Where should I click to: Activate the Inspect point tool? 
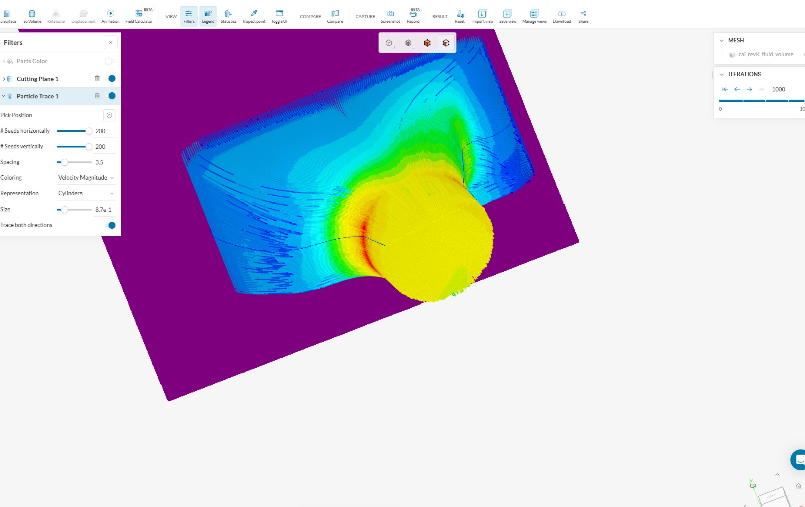[254, 16]
